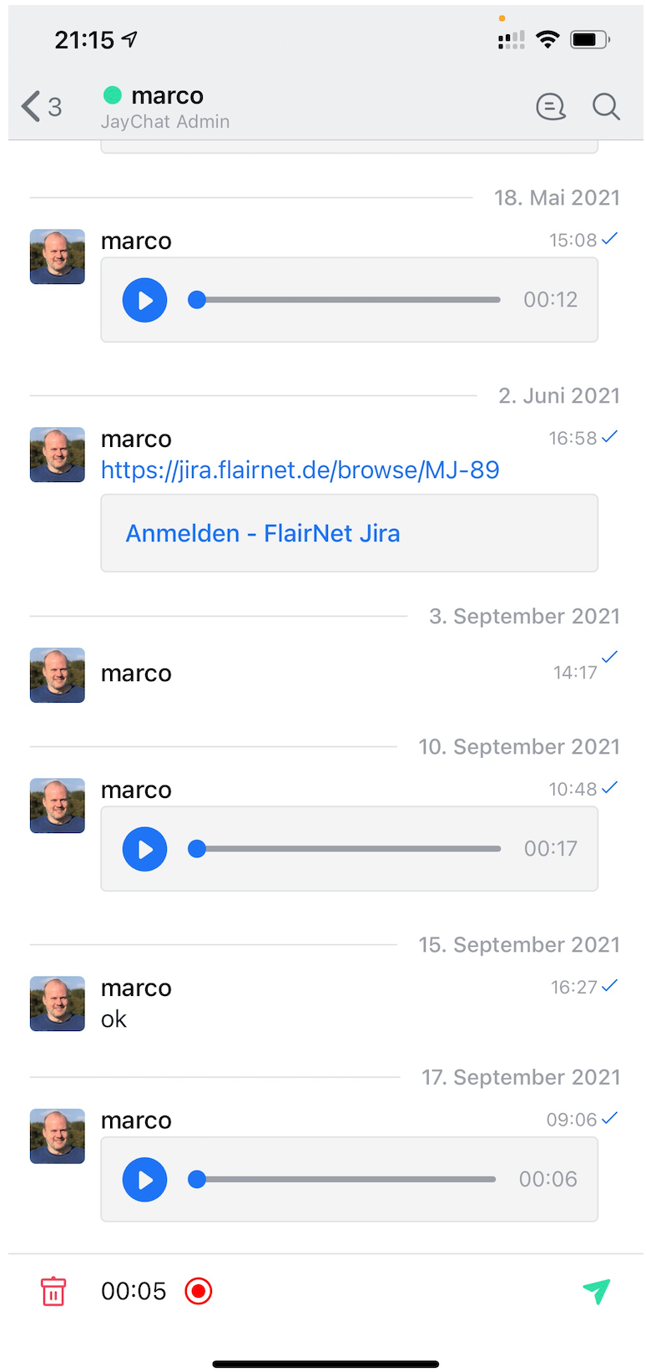646x1372 pixels.
Task: Tap marco's avatar on the ok message
Action: (x=58, y=1004)
